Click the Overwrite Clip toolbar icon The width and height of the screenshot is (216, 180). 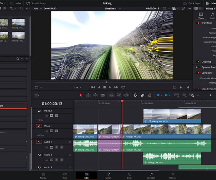tap(119, 95)
